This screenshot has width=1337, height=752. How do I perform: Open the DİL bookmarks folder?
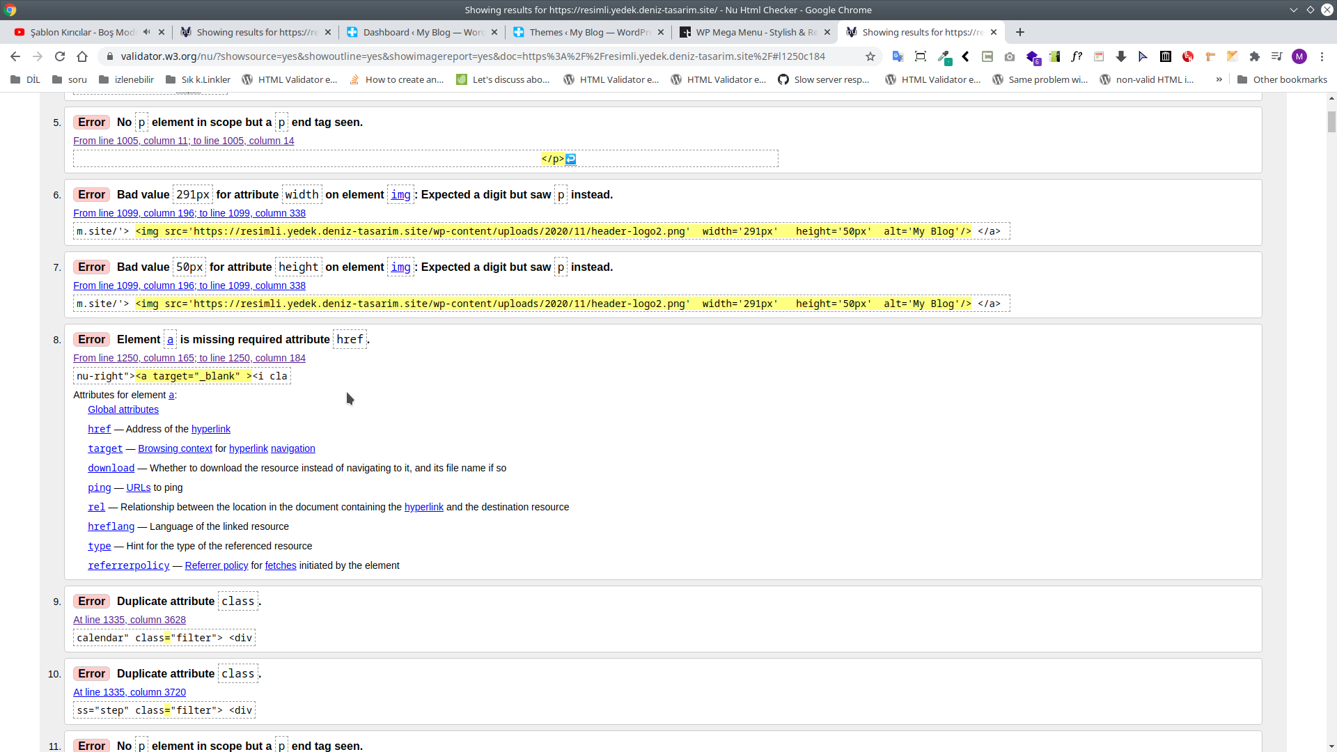pos(25,79)
